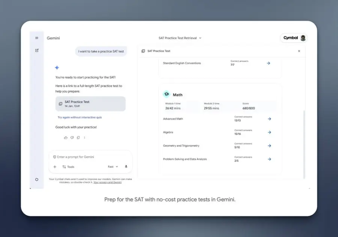Click the 26:42 mins Module 1 time
The width and height of the screenshot is (338, 237).
[x=173, y=108]
